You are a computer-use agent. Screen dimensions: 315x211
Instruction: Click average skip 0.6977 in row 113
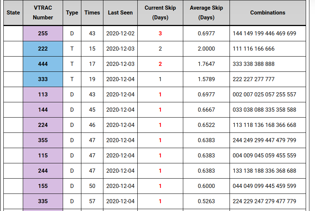pyautogui.click(x=206, y=95)
